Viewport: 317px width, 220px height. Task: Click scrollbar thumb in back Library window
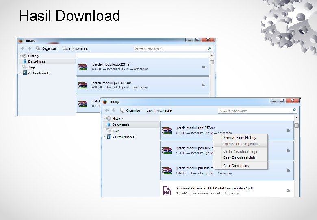pyautogui.click(x=212, y=62)
